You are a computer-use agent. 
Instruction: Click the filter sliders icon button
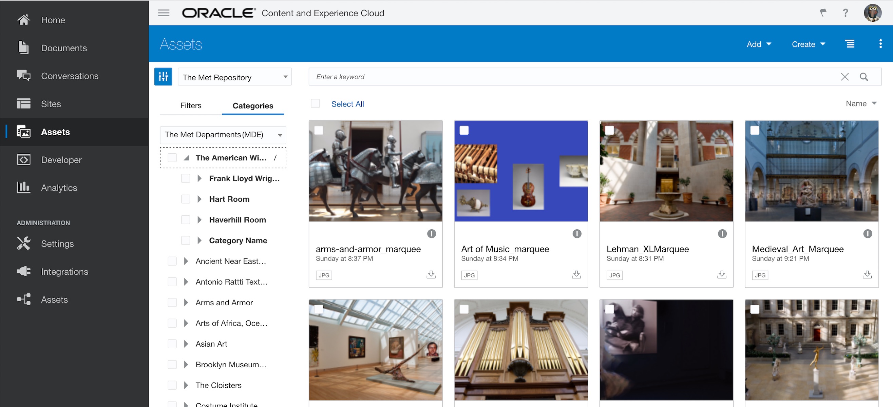point(163,77)
